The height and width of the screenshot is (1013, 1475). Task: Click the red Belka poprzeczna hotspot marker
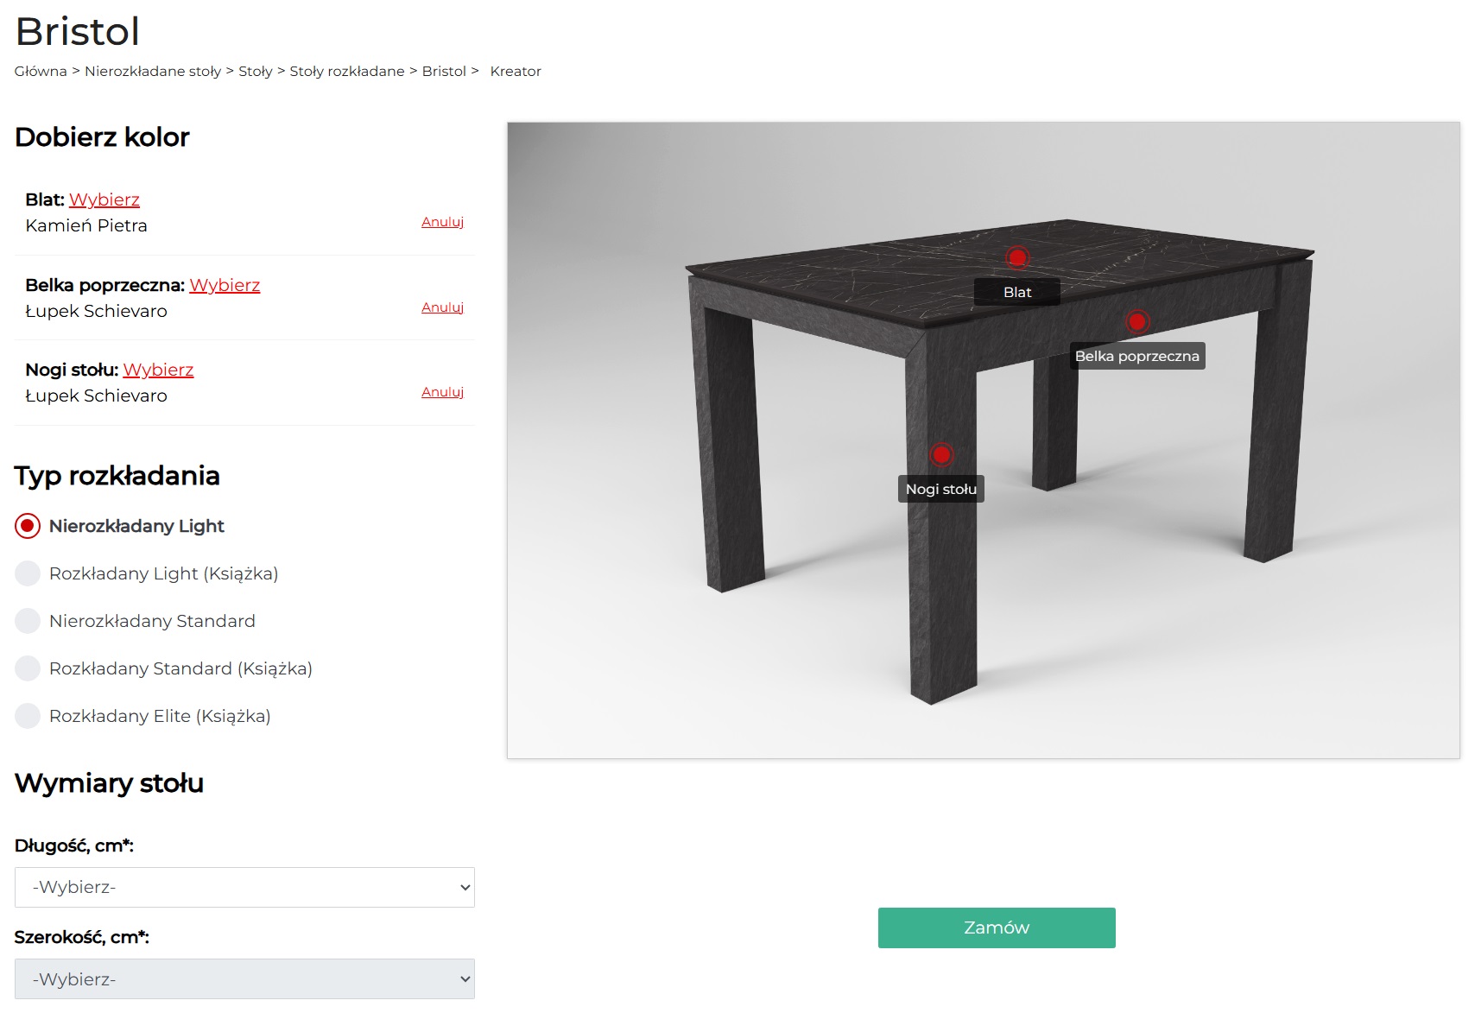[x=1137, y=321]
